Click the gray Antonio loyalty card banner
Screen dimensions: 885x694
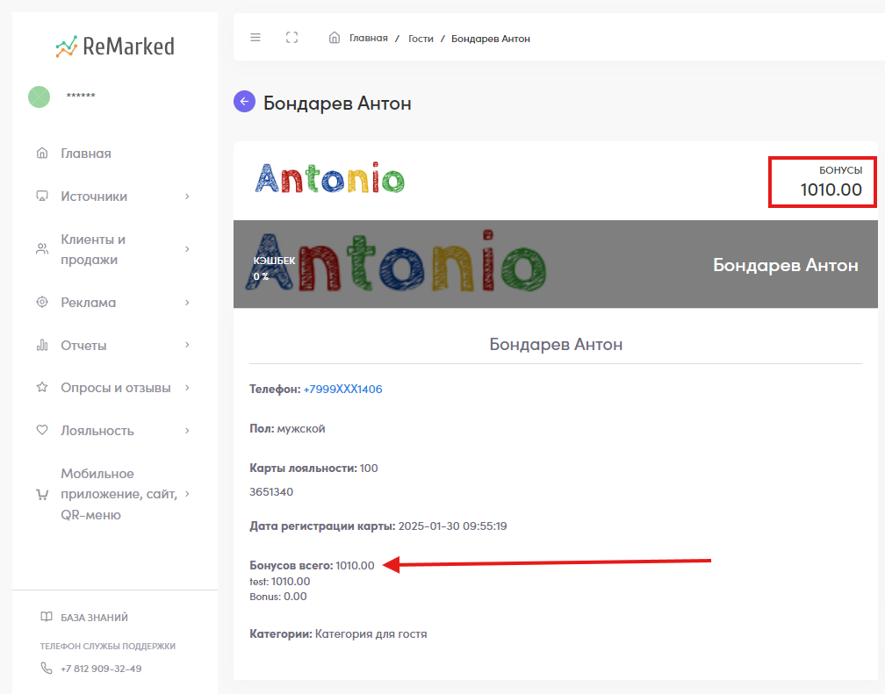point(556,264)
